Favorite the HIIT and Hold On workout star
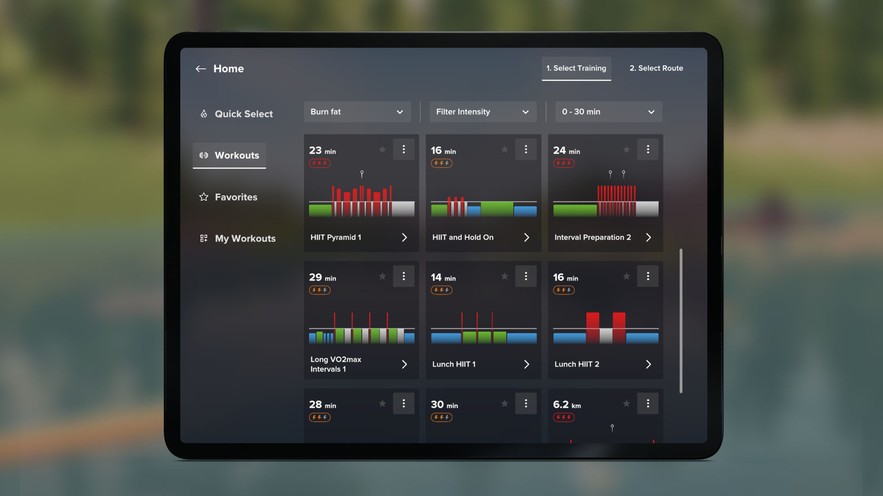The width and height of the screenshot is (883, 496). point(505,149)
